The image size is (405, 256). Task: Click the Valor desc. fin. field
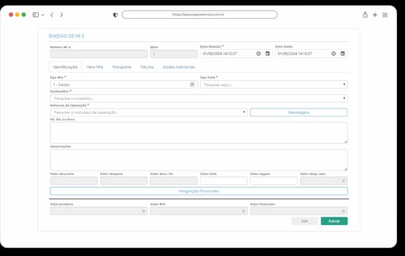174,181
